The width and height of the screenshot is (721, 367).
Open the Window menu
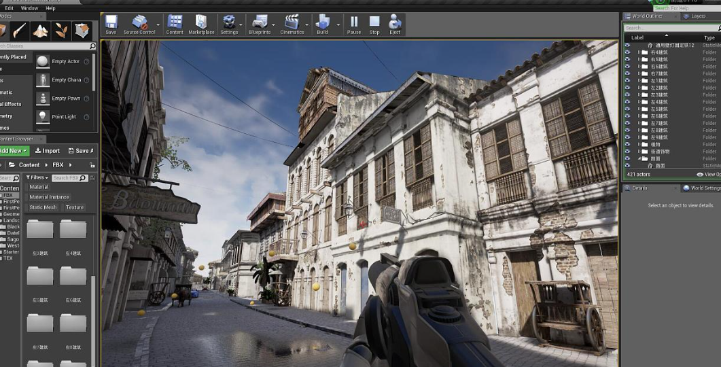29,8
